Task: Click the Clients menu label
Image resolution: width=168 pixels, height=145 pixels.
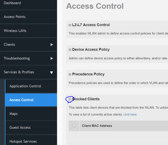Action: point(9,45)
